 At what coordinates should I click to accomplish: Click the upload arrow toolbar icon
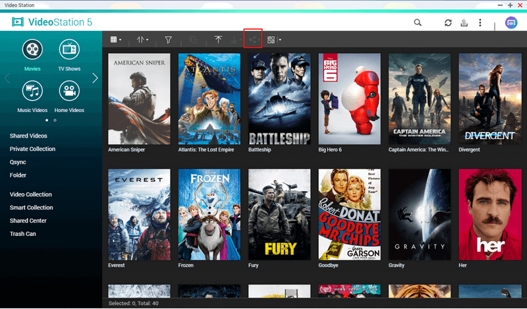click(x=218, y=40)
